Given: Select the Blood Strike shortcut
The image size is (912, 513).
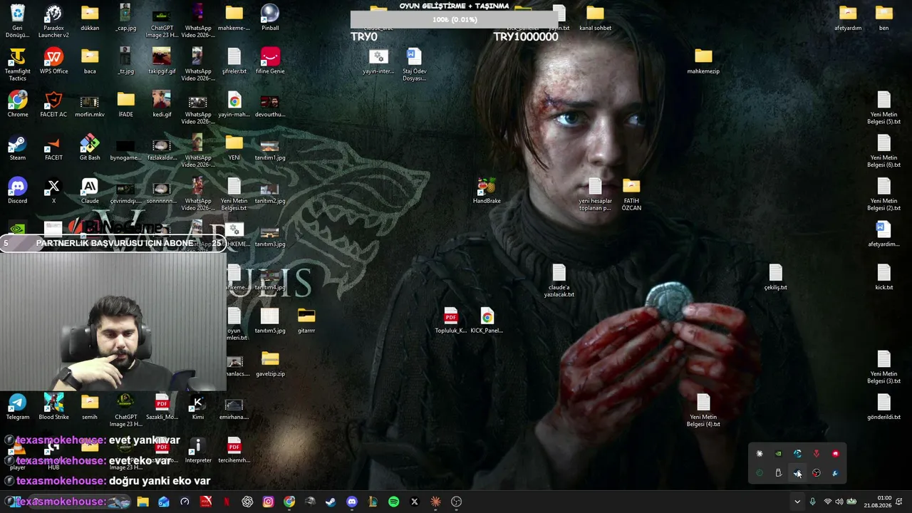Looking at the screenshot, I should point(53,408).
